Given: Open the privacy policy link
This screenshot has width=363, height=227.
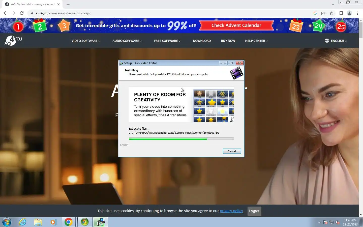Looking at the screenshot, I should tap(231, 211).
